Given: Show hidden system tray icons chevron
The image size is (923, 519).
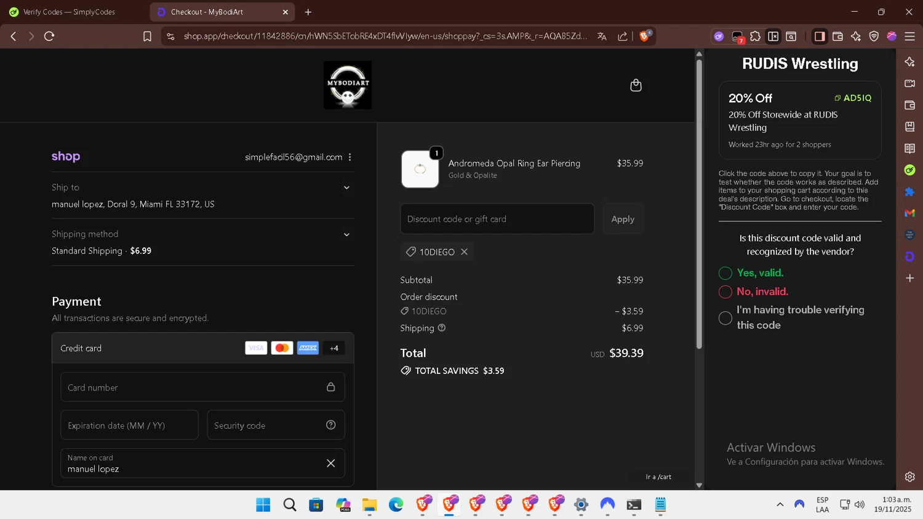Looking at the screenshot, I should click(x=780, y=504).
